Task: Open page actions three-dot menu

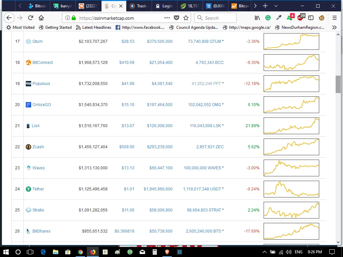Action: [x=167, y=18]
